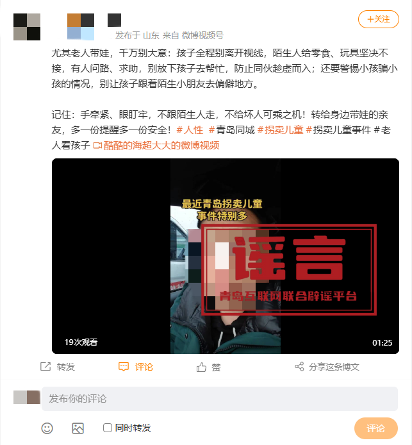Click the repost (转发) share icon

45,366
